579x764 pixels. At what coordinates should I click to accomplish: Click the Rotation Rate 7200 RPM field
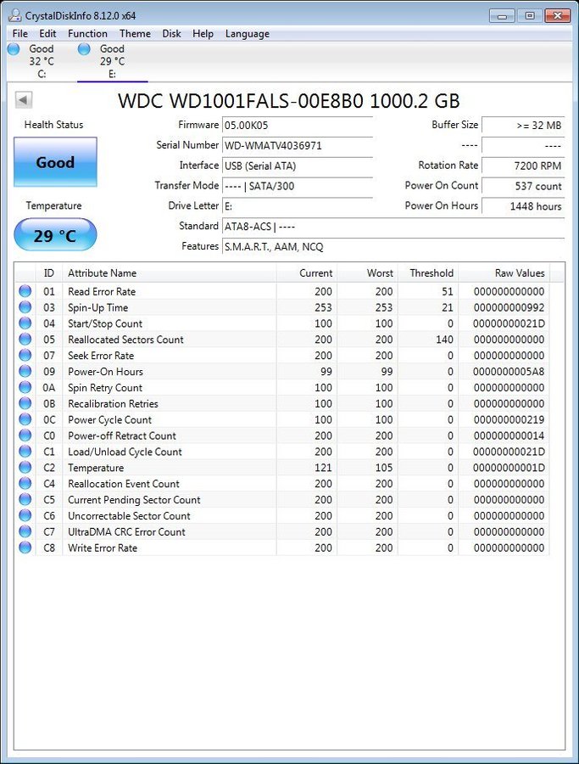pos(523,166)
